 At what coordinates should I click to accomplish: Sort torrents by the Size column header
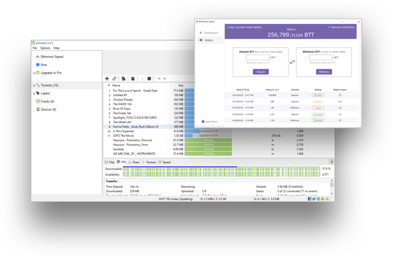point(181,85)
